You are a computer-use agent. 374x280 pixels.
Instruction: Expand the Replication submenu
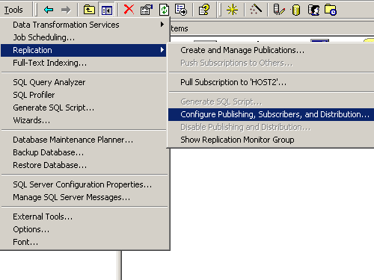[x=84, y=50]
